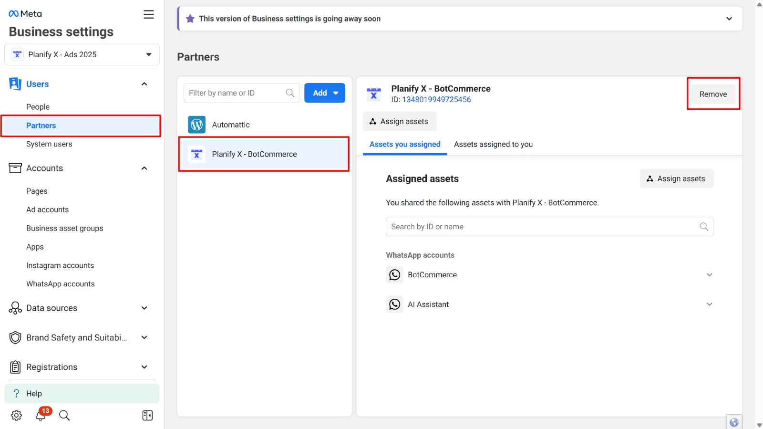Expand the AI Assistant WhatsApp account row
The width and height of the screenshot is (763, 429).
click(x=709, y=304)
